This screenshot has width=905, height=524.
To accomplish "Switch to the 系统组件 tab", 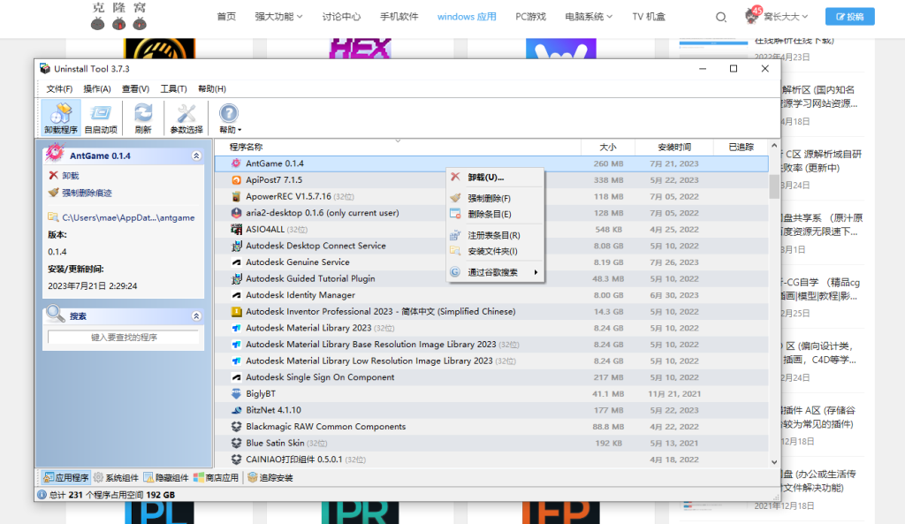I will click(x=116, y=477).
